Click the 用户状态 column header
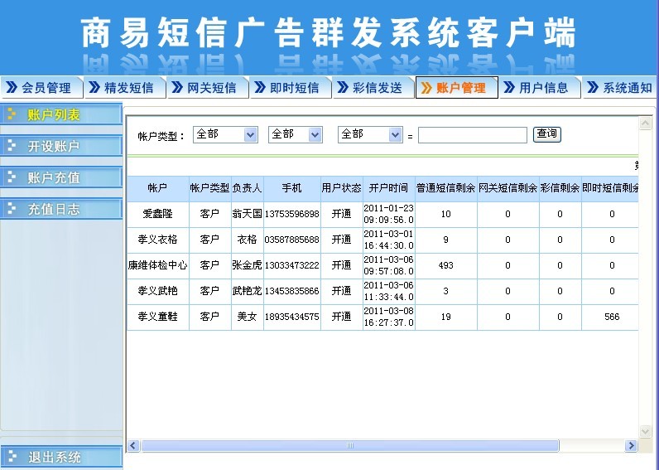Screen dimensions: 659x470 tap(341, 188)
